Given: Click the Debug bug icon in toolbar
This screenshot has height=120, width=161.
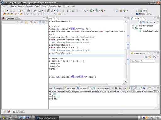Looking at the screenshot, I should coord(86,11).
